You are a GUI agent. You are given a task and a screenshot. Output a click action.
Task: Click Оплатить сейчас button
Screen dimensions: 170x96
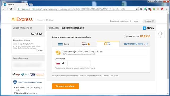[65, 86]
